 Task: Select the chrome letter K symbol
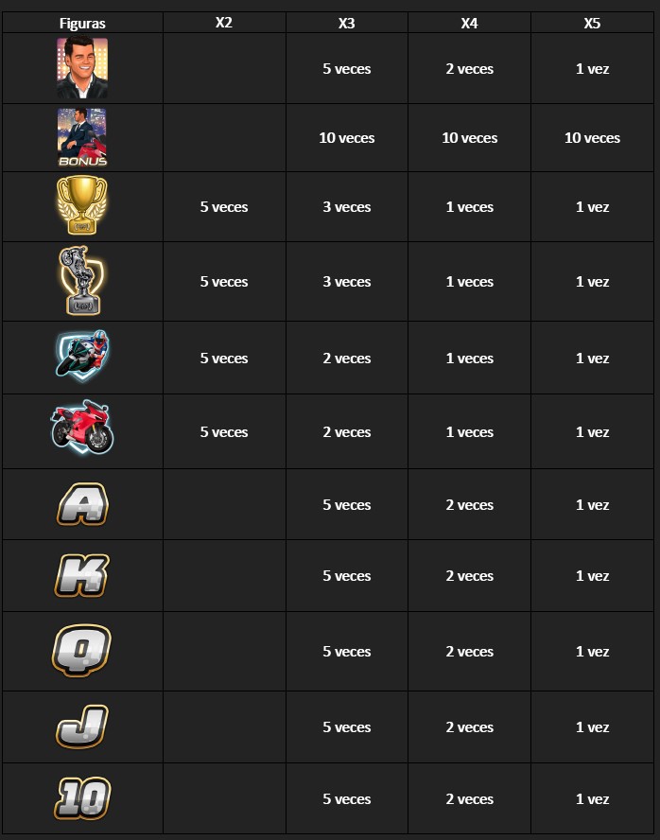click(82, 575)
